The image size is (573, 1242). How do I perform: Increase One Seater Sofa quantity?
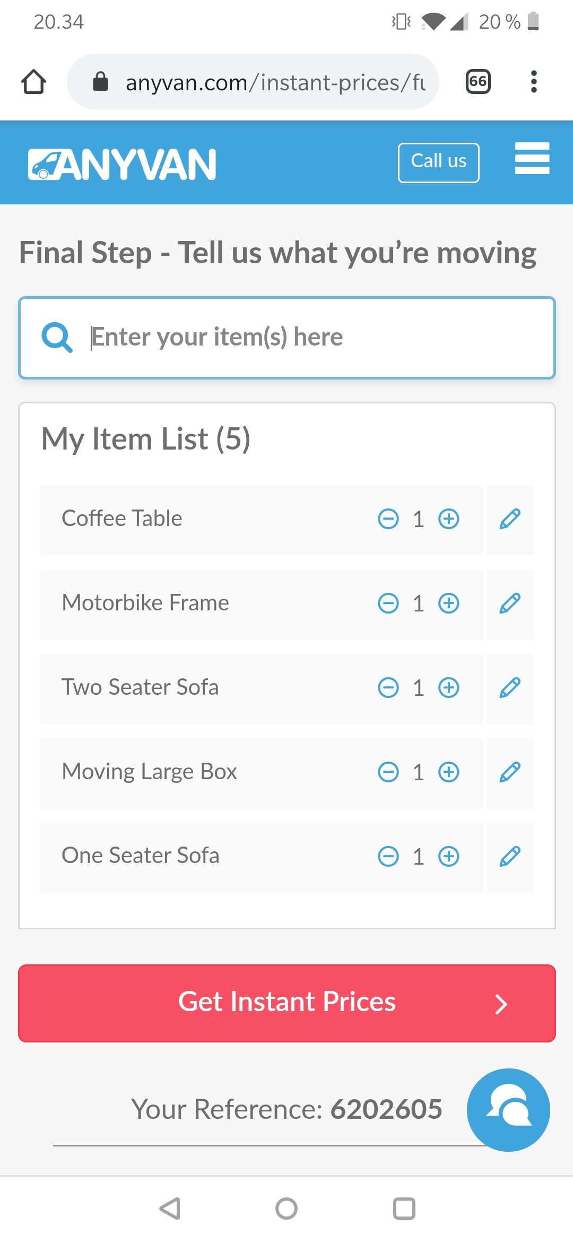[449, 857]
